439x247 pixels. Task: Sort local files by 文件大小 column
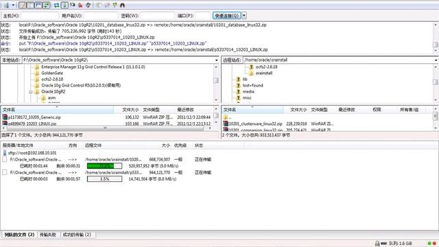click(127, 110)
